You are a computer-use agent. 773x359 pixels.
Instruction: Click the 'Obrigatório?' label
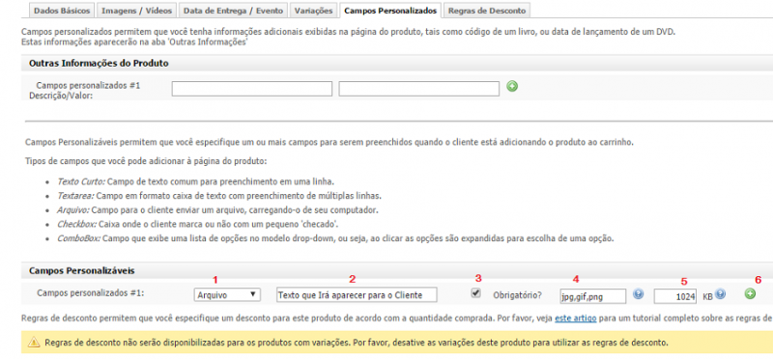pyautogui.click(x=517, y=295)
